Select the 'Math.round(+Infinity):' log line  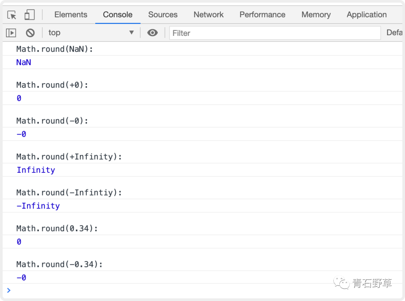coord(69,157)
